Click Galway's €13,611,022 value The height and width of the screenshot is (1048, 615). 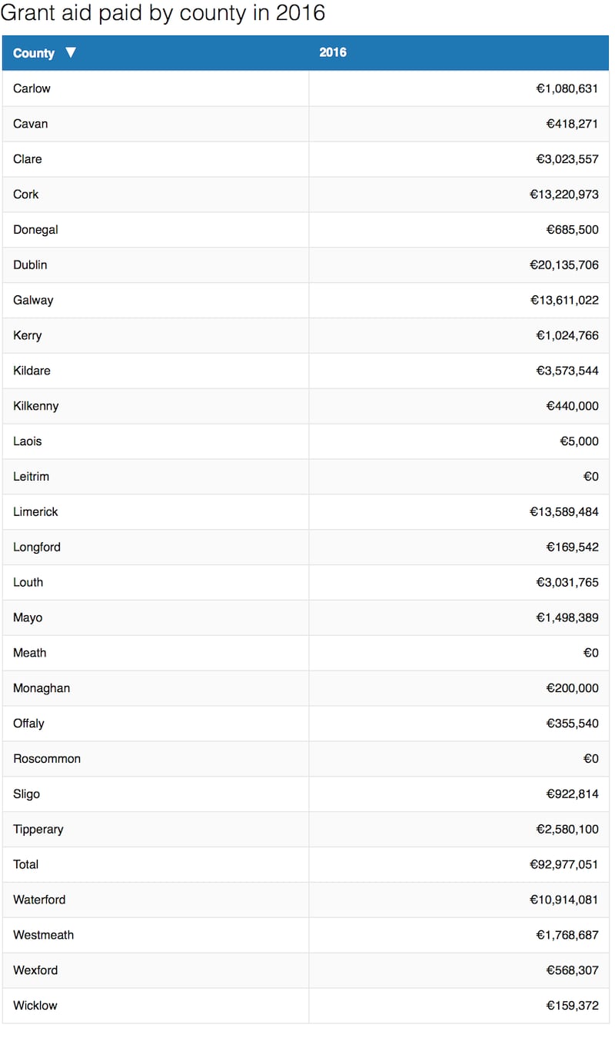[564, 301]
